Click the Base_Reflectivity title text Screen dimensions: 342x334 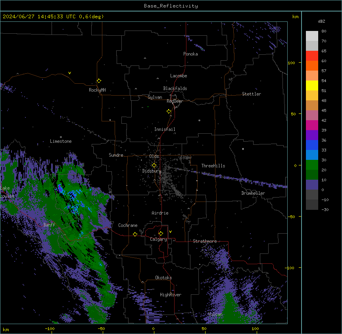171,6
